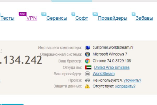This screenshot has height=105, width=157.
Task: Click the 4K badge above Провайдеры
Action: [95, 14]
